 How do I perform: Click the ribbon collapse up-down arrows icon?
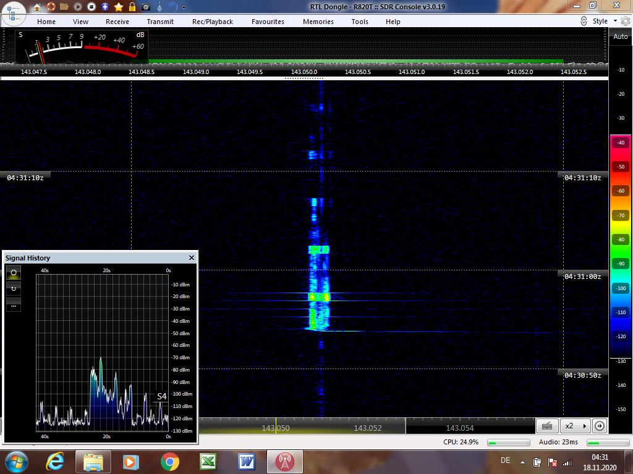[x=584, y=22]
